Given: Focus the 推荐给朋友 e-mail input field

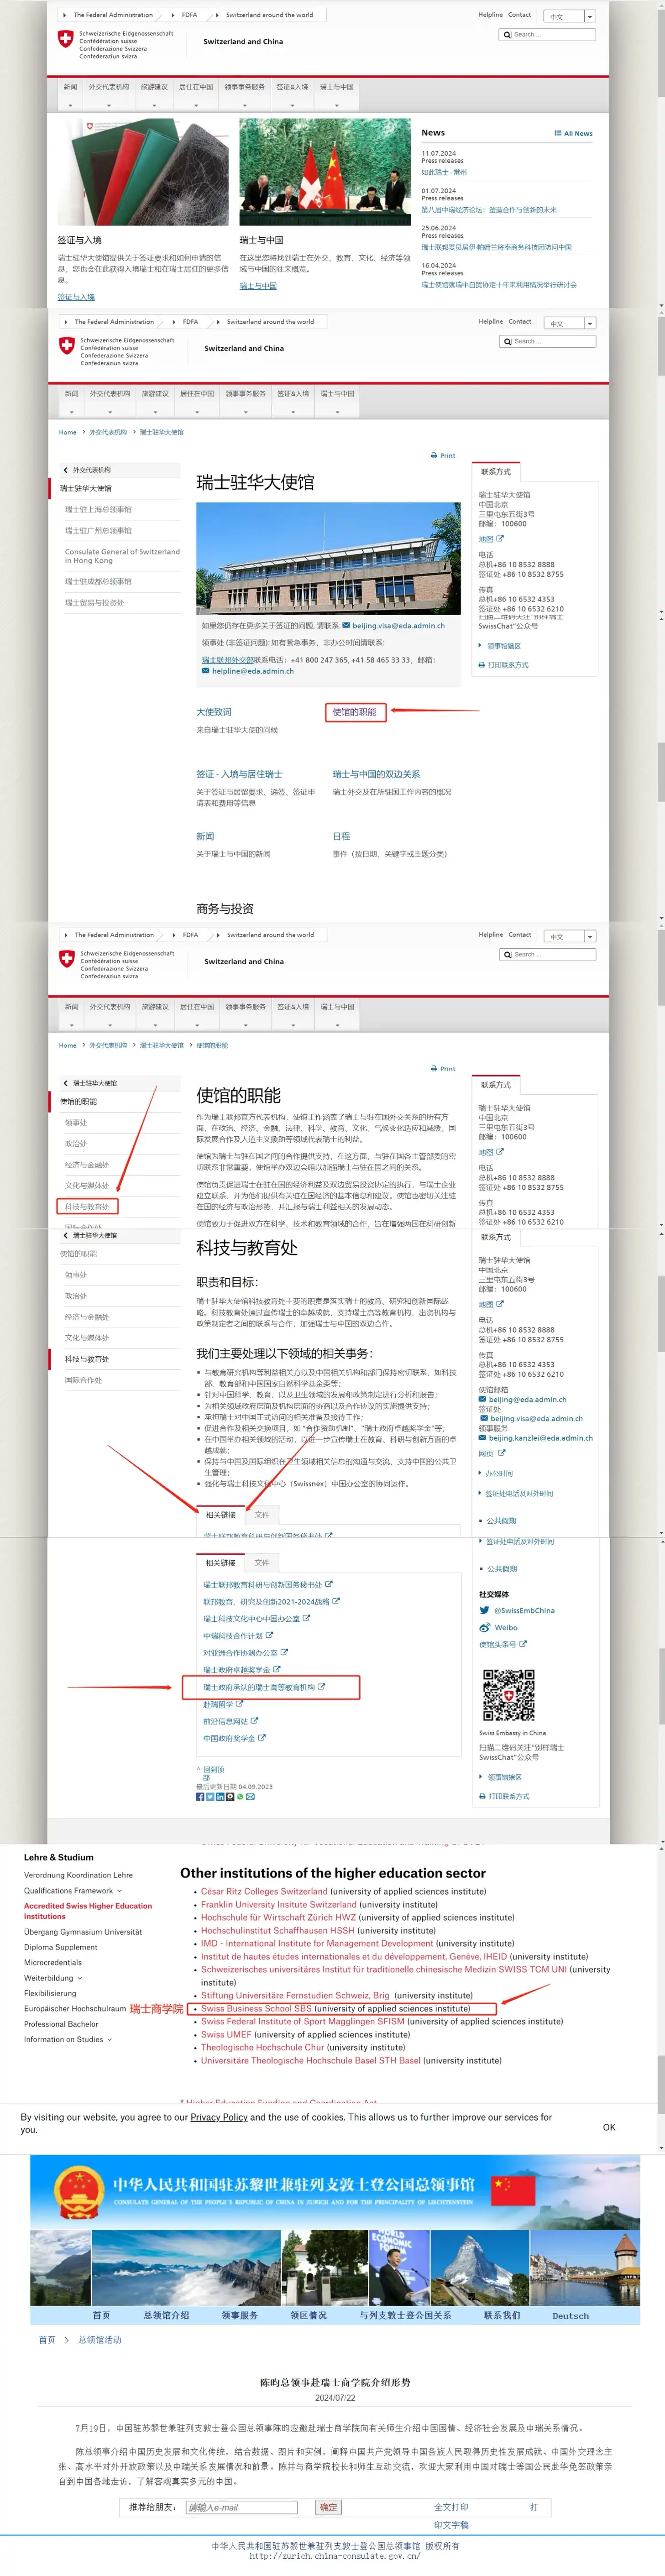Looking at the screenshot, I should pos(242,2507).
